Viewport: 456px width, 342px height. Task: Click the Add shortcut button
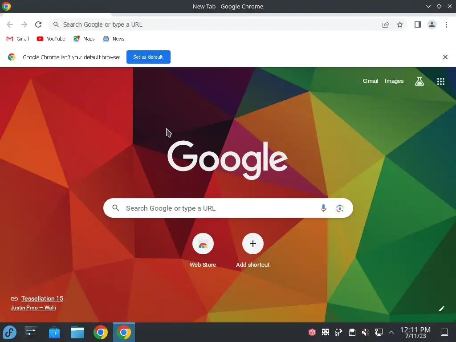point(253,250)
